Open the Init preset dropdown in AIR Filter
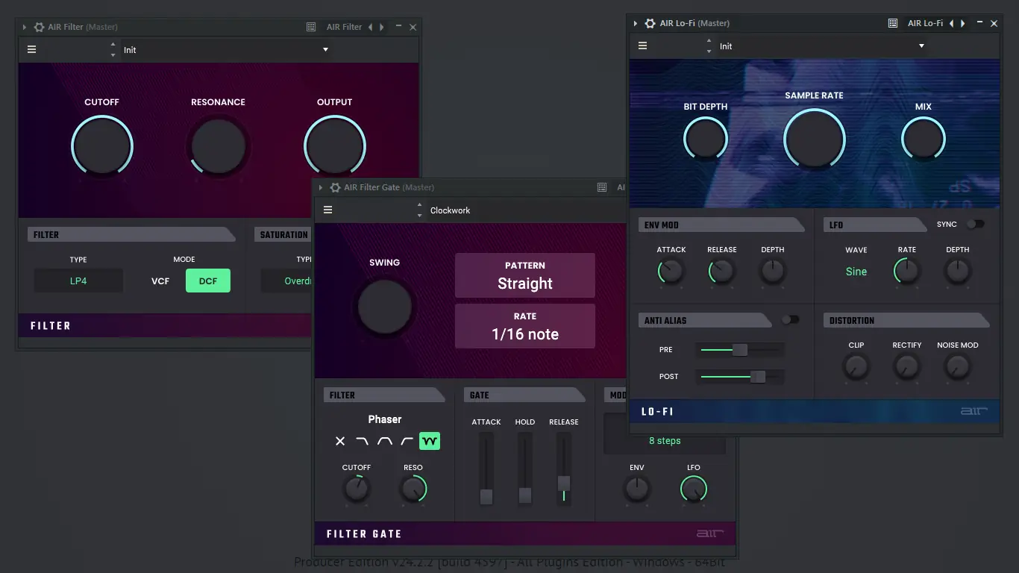1019x573 pixels. click(x=225, y=50)
